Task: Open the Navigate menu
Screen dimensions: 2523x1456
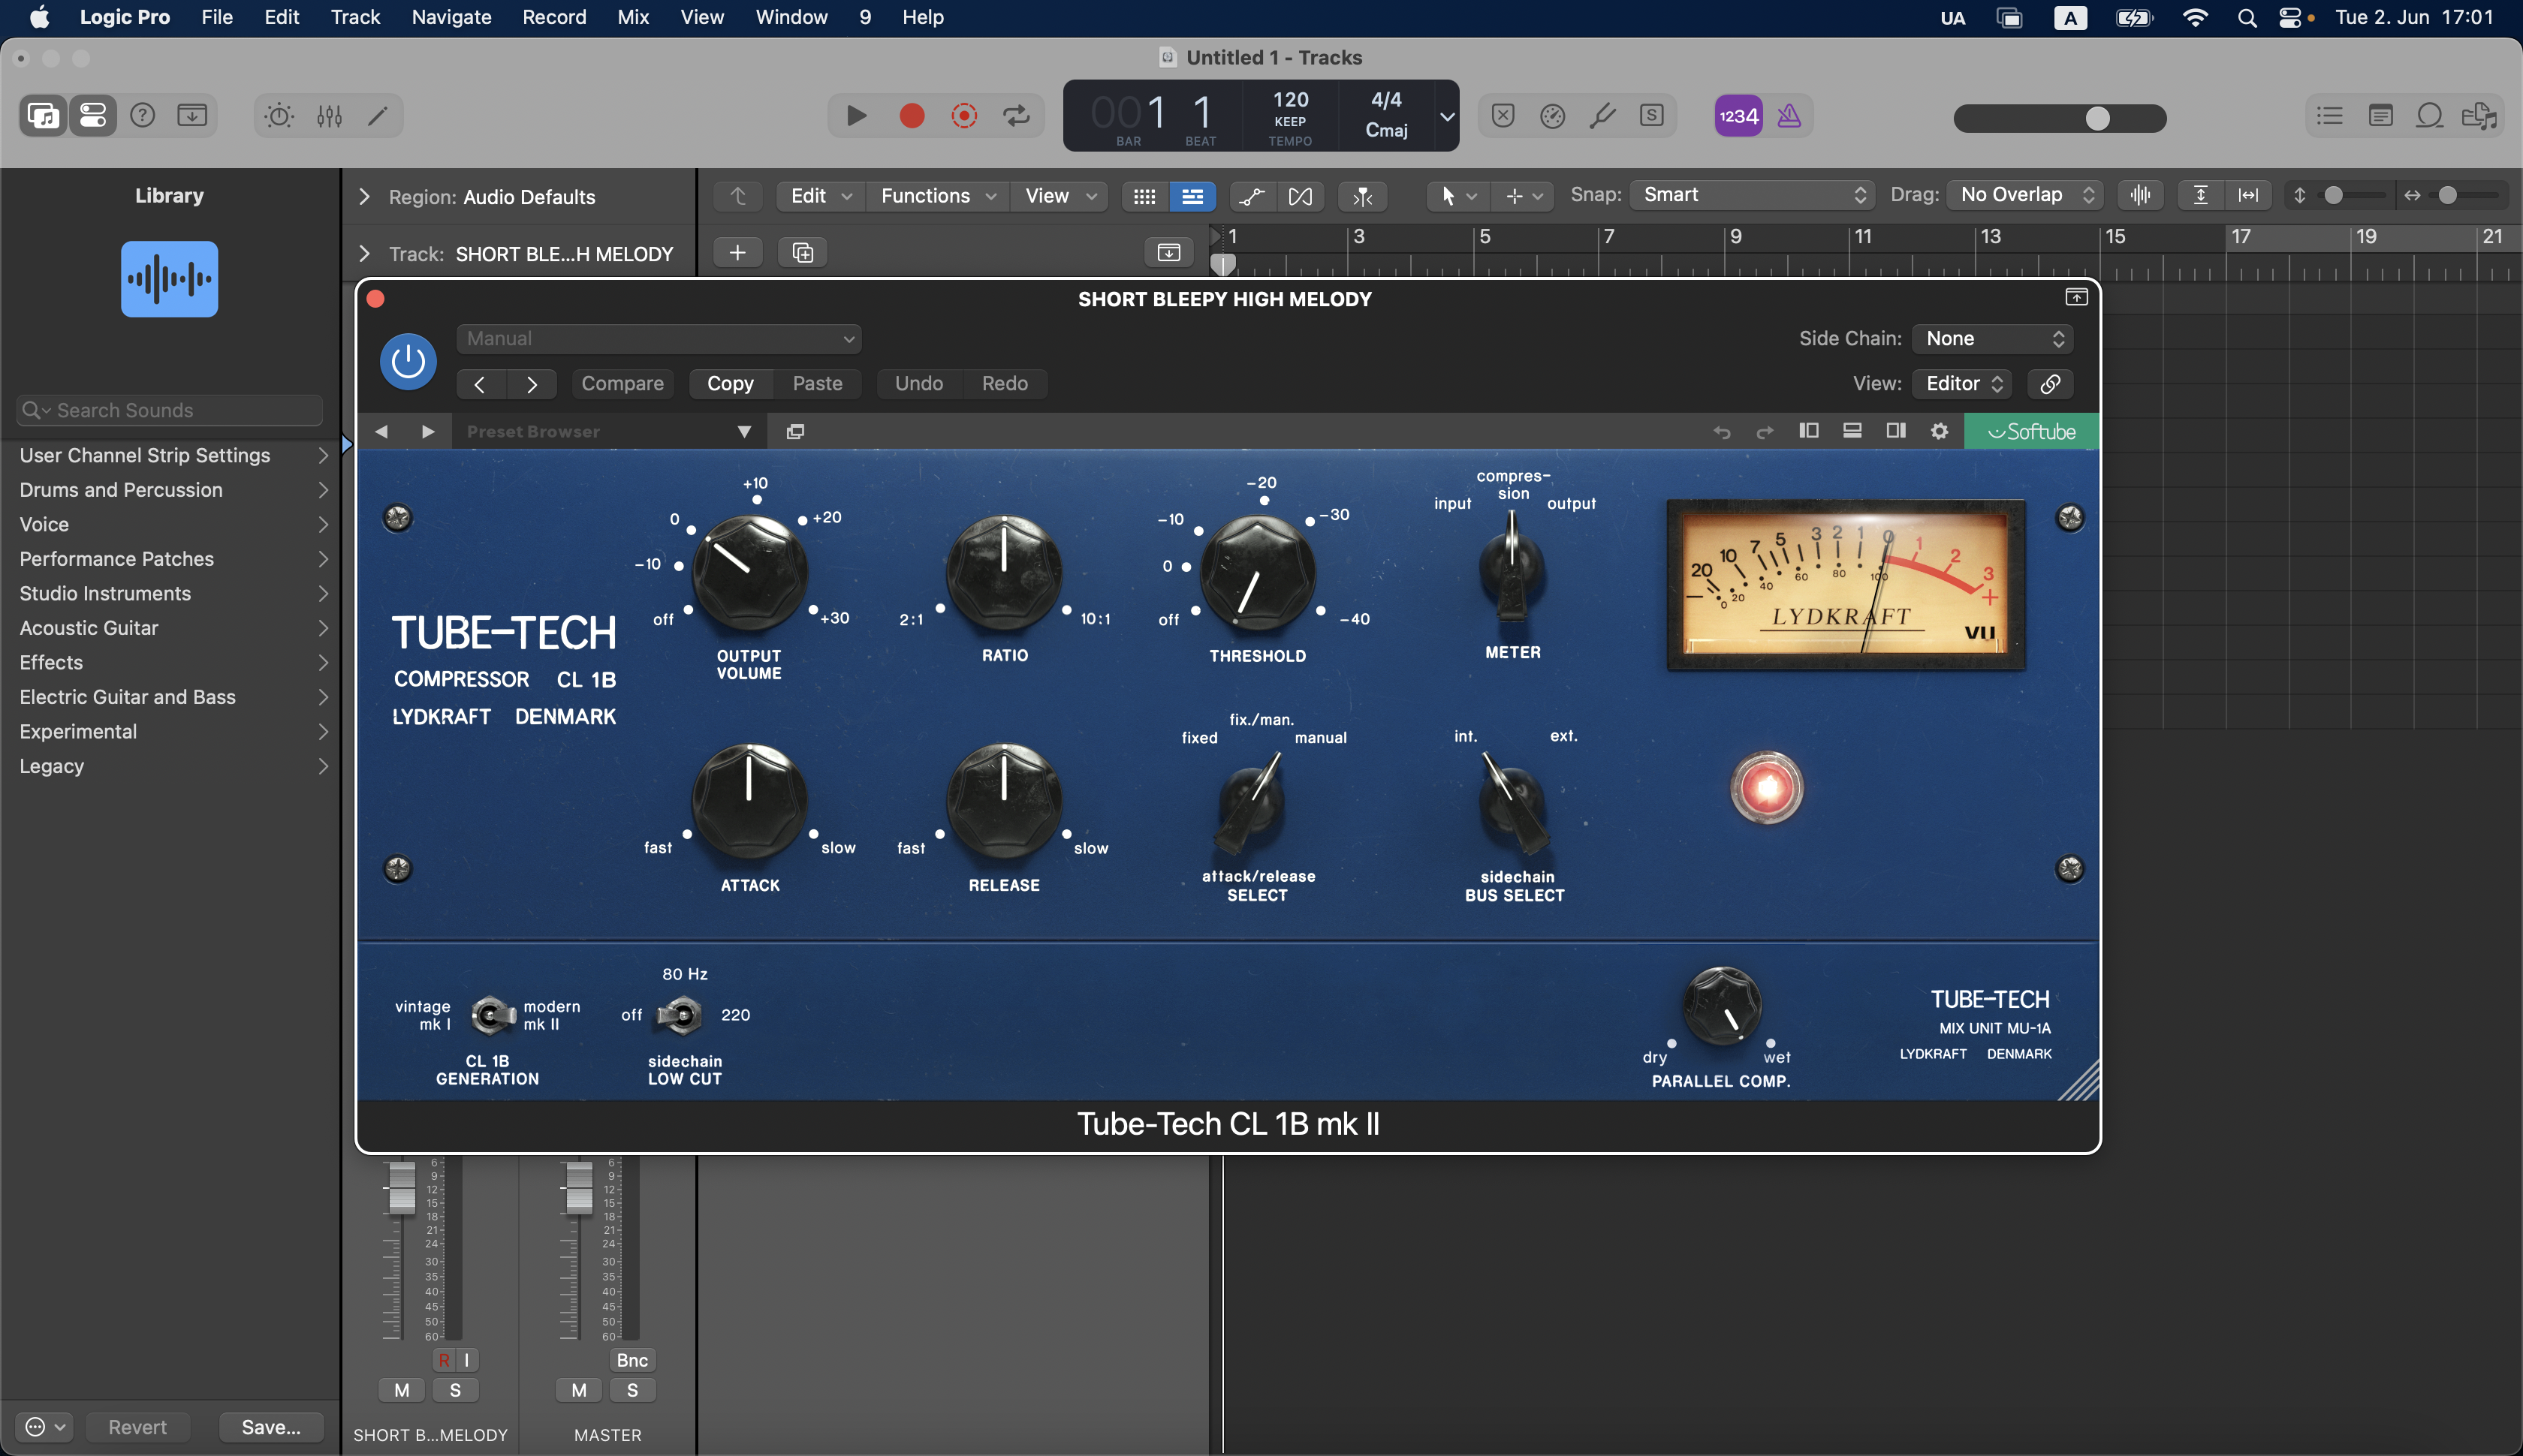Action: 451,17
